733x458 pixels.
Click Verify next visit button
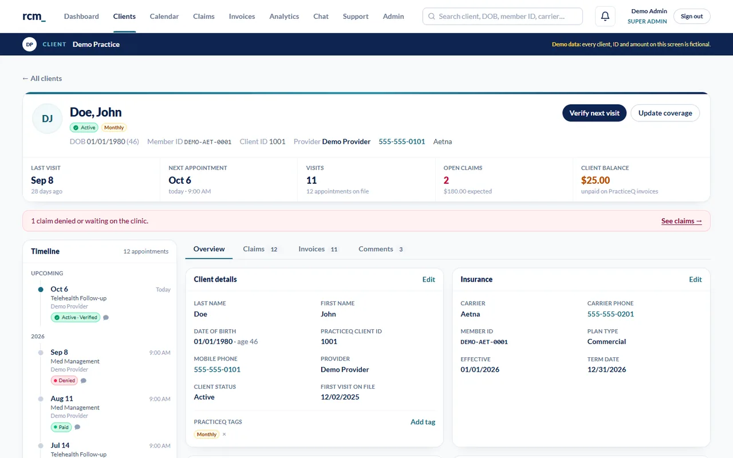594,113
